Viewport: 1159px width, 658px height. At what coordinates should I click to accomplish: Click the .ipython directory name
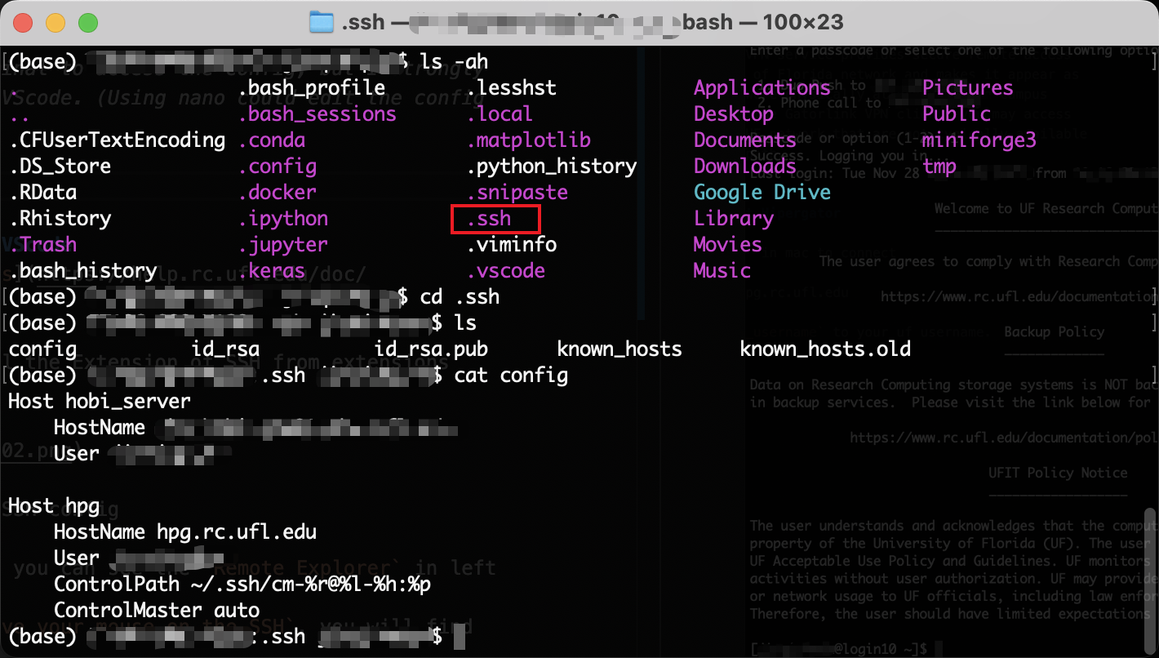(283, 218)
